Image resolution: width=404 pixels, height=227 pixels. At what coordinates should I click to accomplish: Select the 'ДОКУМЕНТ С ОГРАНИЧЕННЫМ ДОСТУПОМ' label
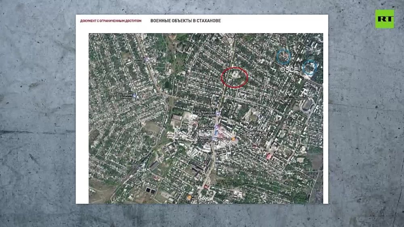coord(111,21)
